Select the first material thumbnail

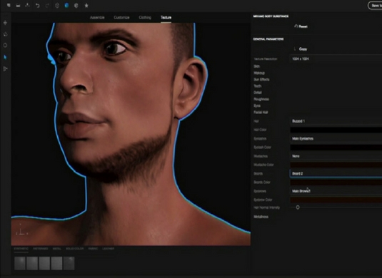coord(20,263)
